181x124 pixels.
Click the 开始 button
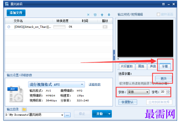click(100, 114)
